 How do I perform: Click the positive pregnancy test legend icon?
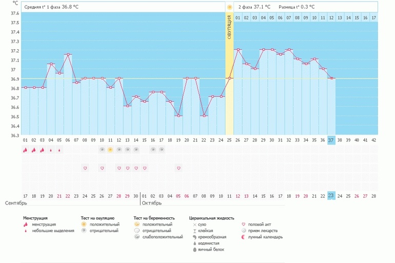pos(136,224)
